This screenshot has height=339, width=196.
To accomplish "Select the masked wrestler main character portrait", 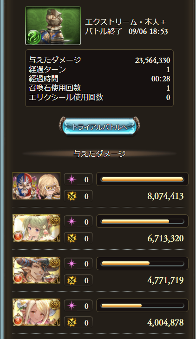I will 37,186.
